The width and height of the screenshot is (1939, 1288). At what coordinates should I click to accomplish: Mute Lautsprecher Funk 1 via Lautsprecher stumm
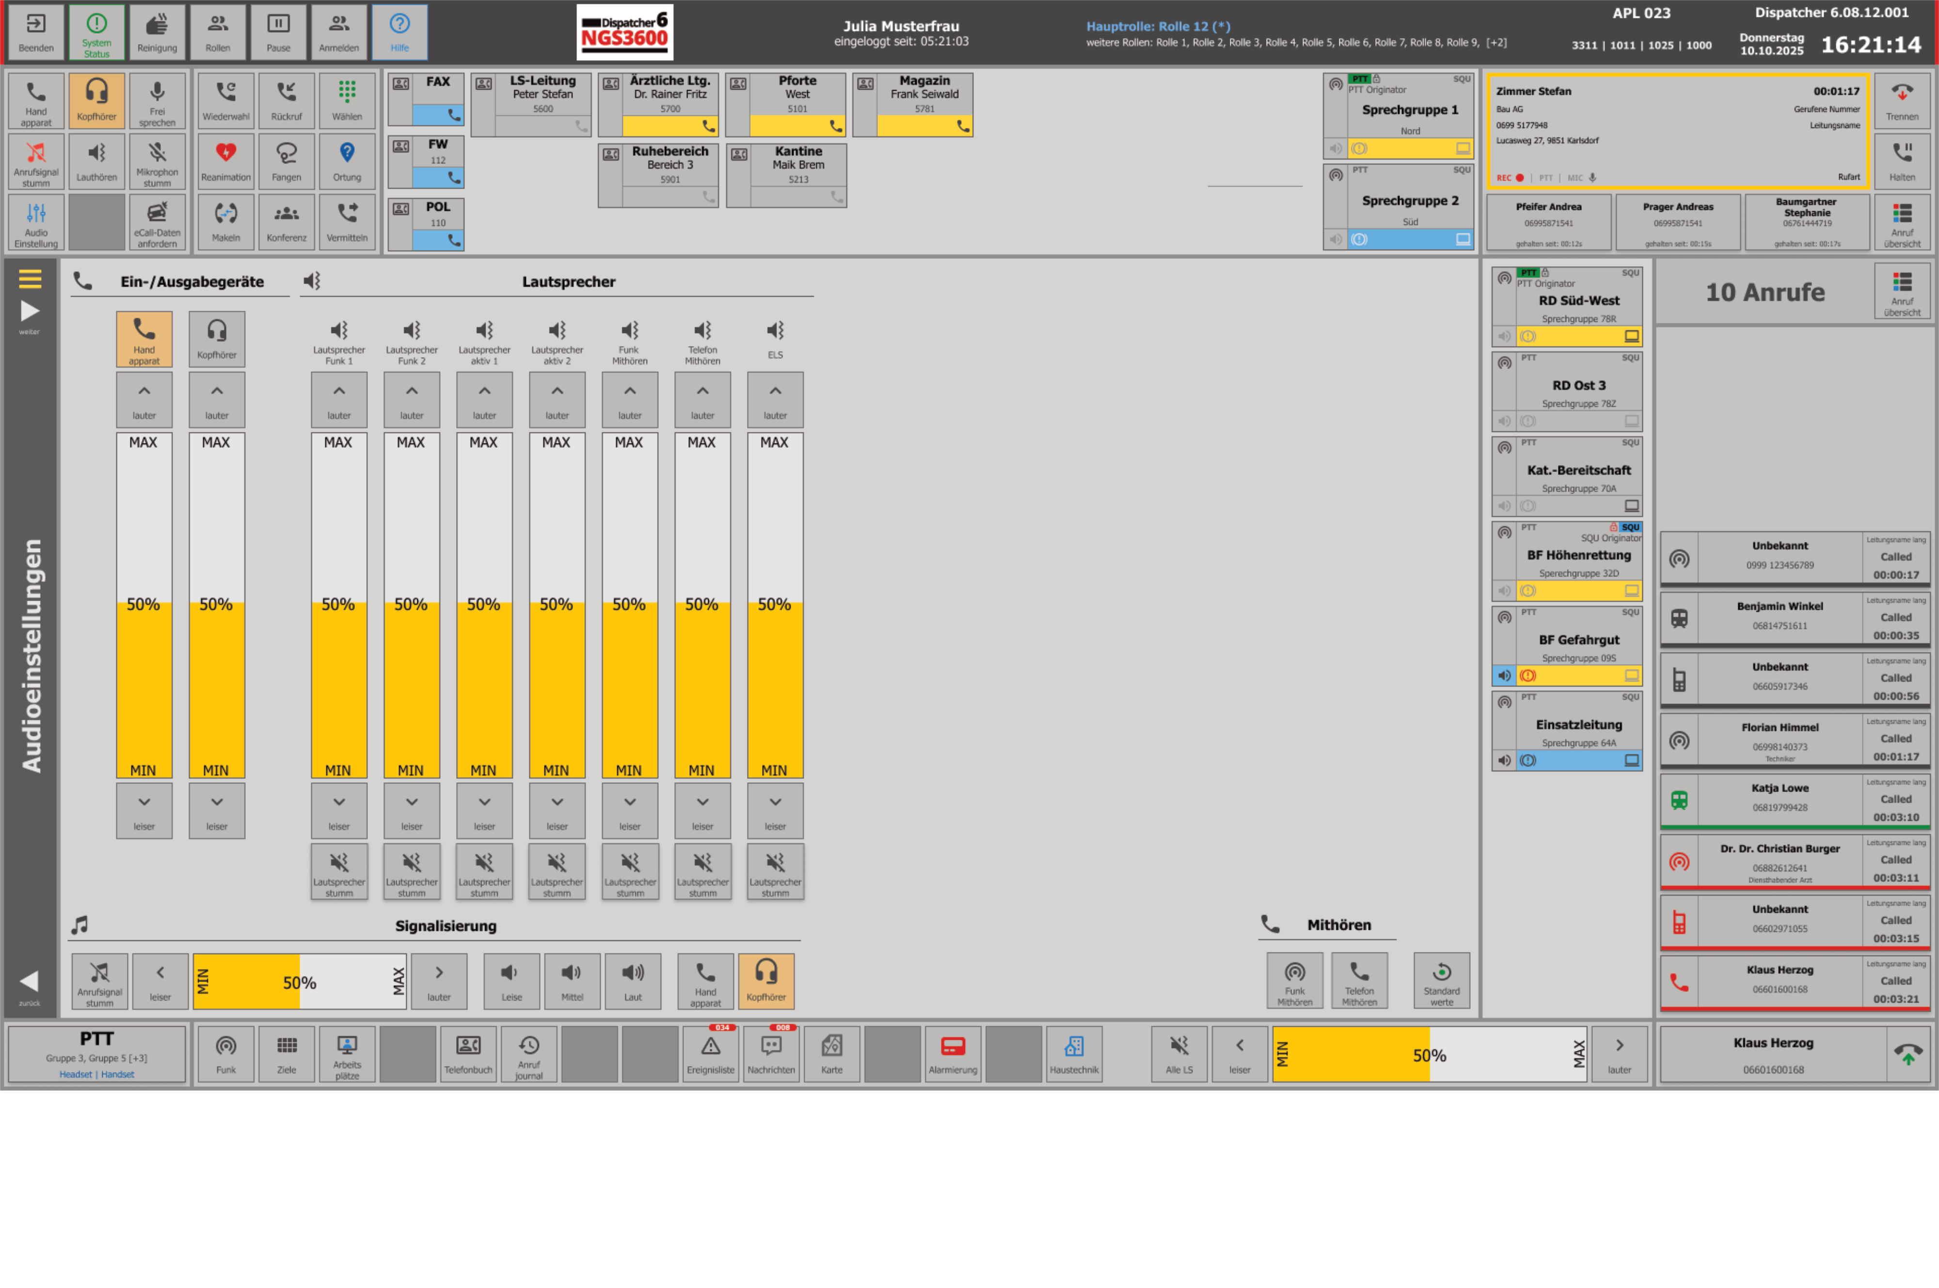tap(339, 872)
